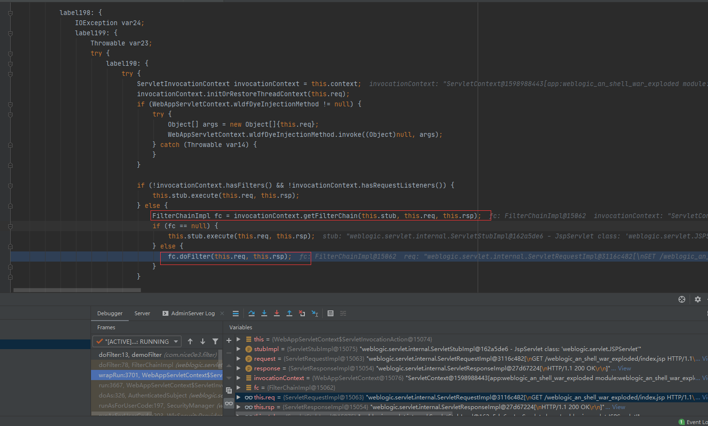708x426 pixels.
Task: Click the Frames panel vertical scrollbar
Action: pyautogui.click(x=220, y=358)
